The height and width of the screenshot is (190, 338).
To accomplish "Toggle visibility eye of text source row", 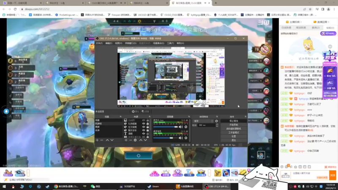I will (144, 133).
